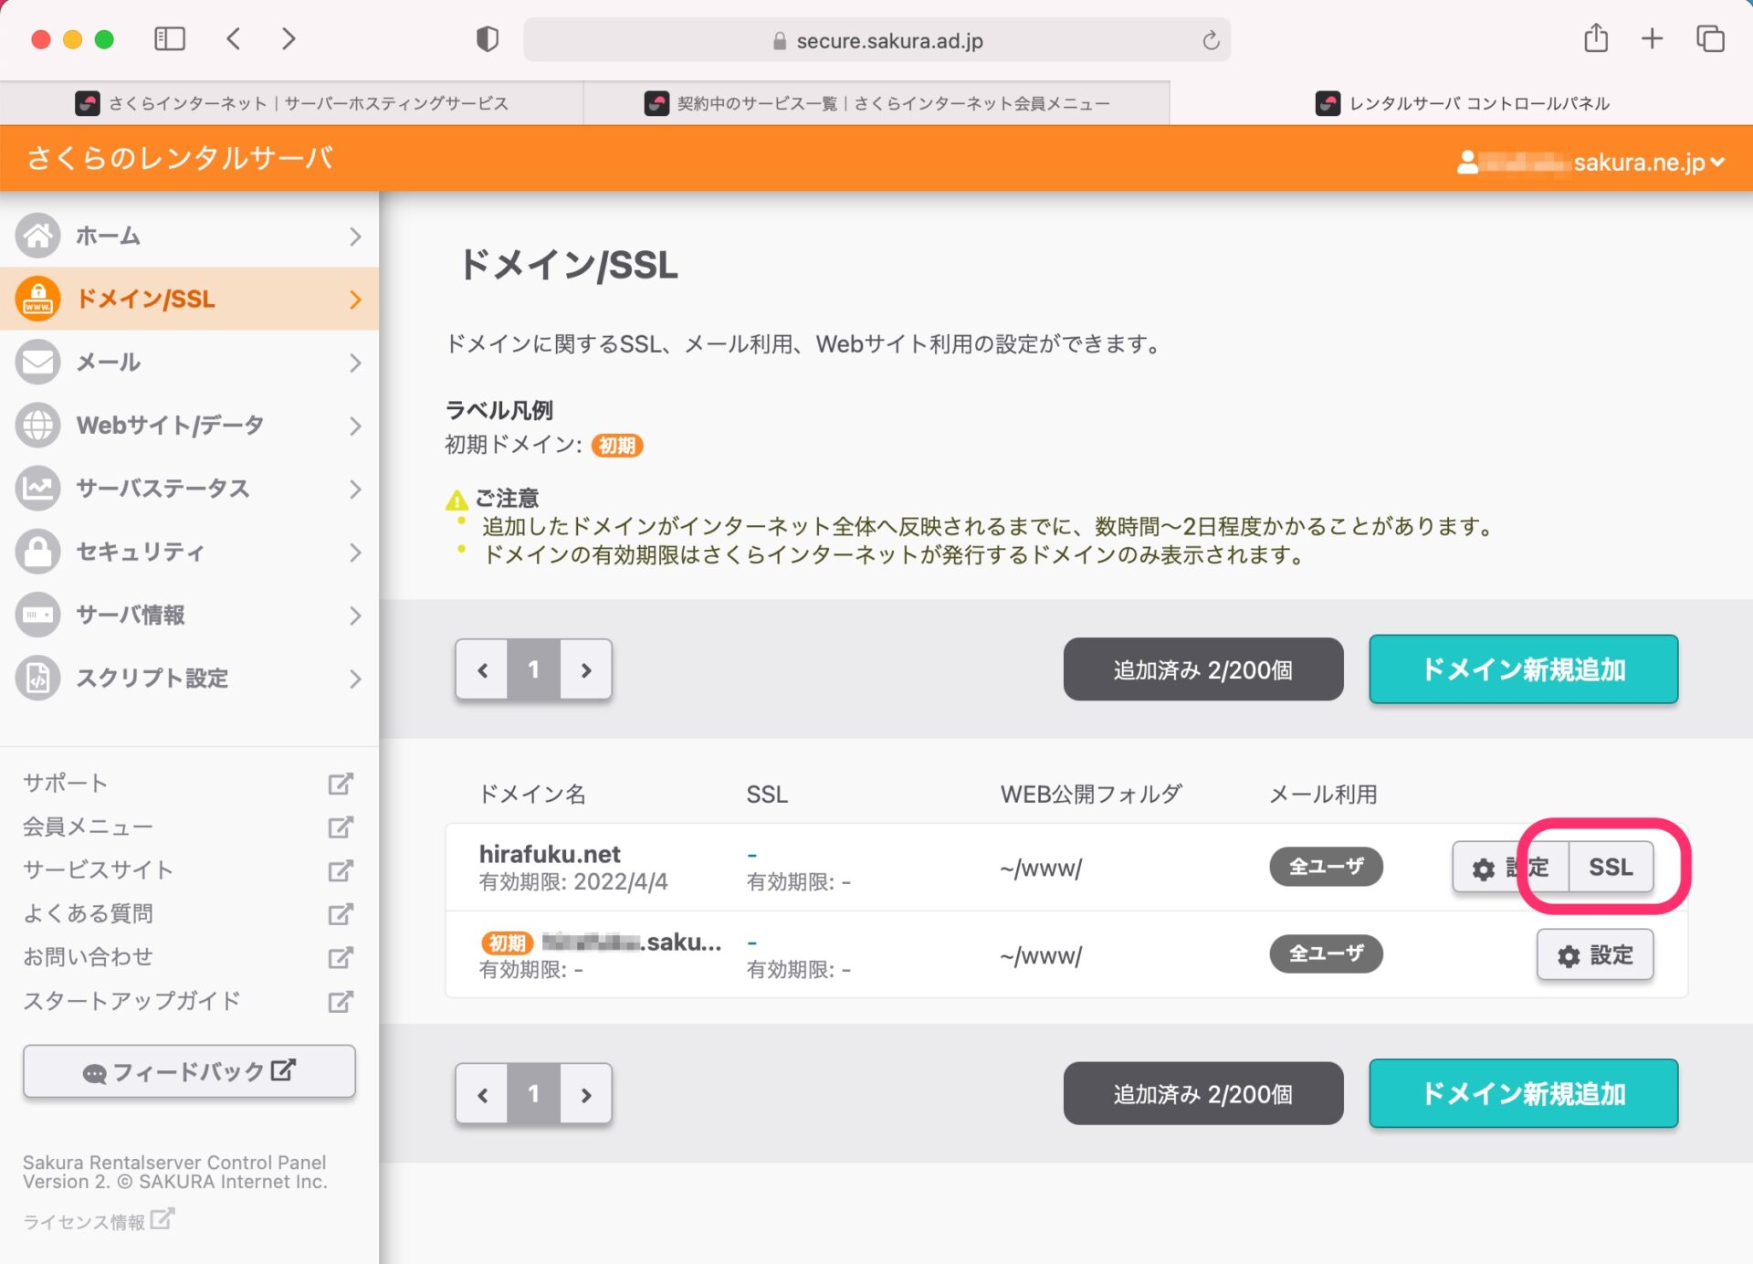Switch to the 契約中のサービス一覧 tab

click(x=876, y=103)
